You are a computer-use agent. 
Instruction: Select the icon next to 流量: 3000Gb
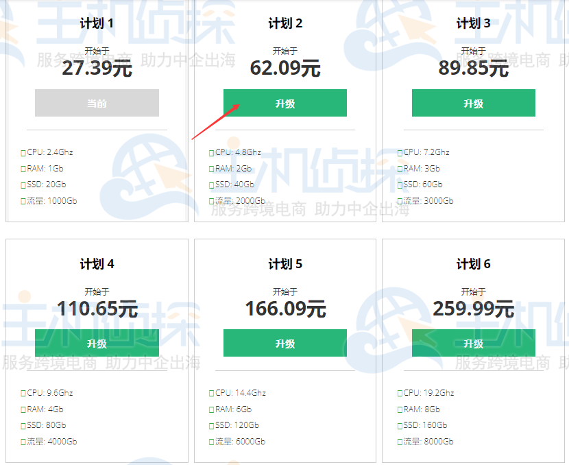pyautogui.click(x=400, y=201)
